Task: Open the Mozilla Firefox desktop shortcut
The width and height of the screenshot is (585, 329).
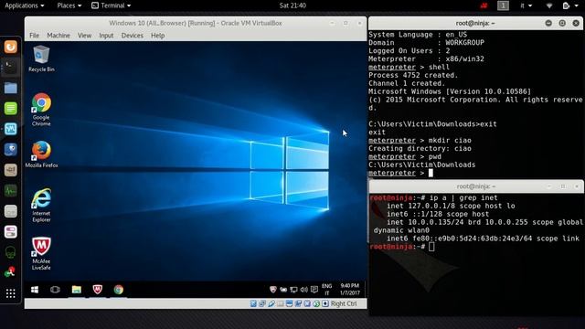Action: point(41,154)
